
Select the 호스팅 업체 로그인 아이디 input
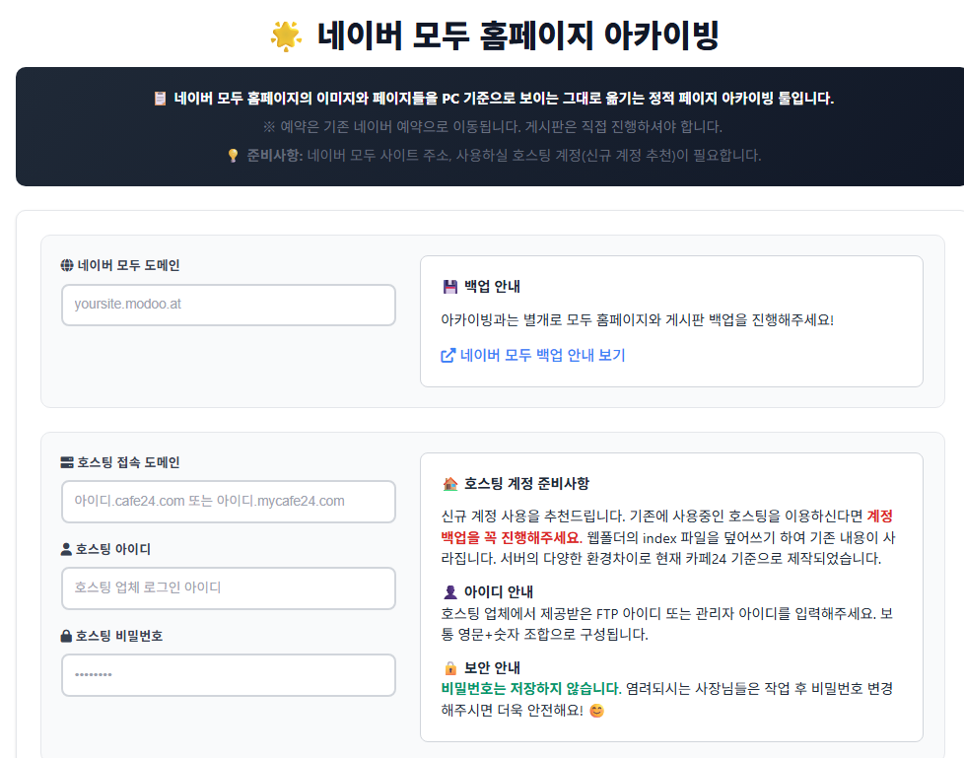(229, 588)
